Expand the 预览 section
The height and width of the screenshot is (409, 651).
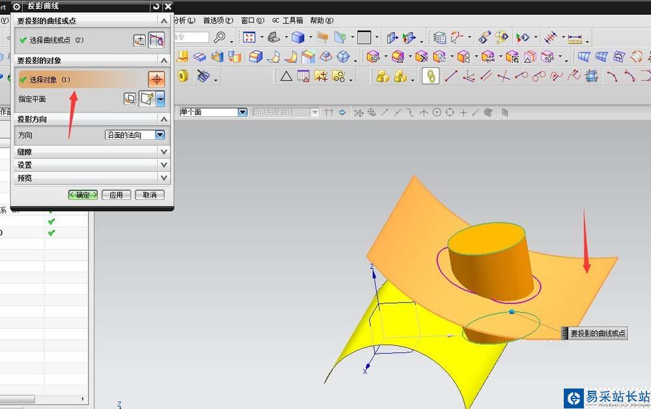[x=164, y=178]
